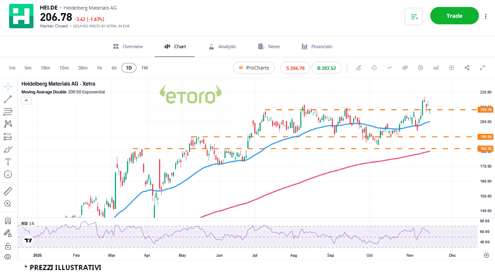Select the Text annotation tool
495x272 pixels.
(x=8, y=162)
